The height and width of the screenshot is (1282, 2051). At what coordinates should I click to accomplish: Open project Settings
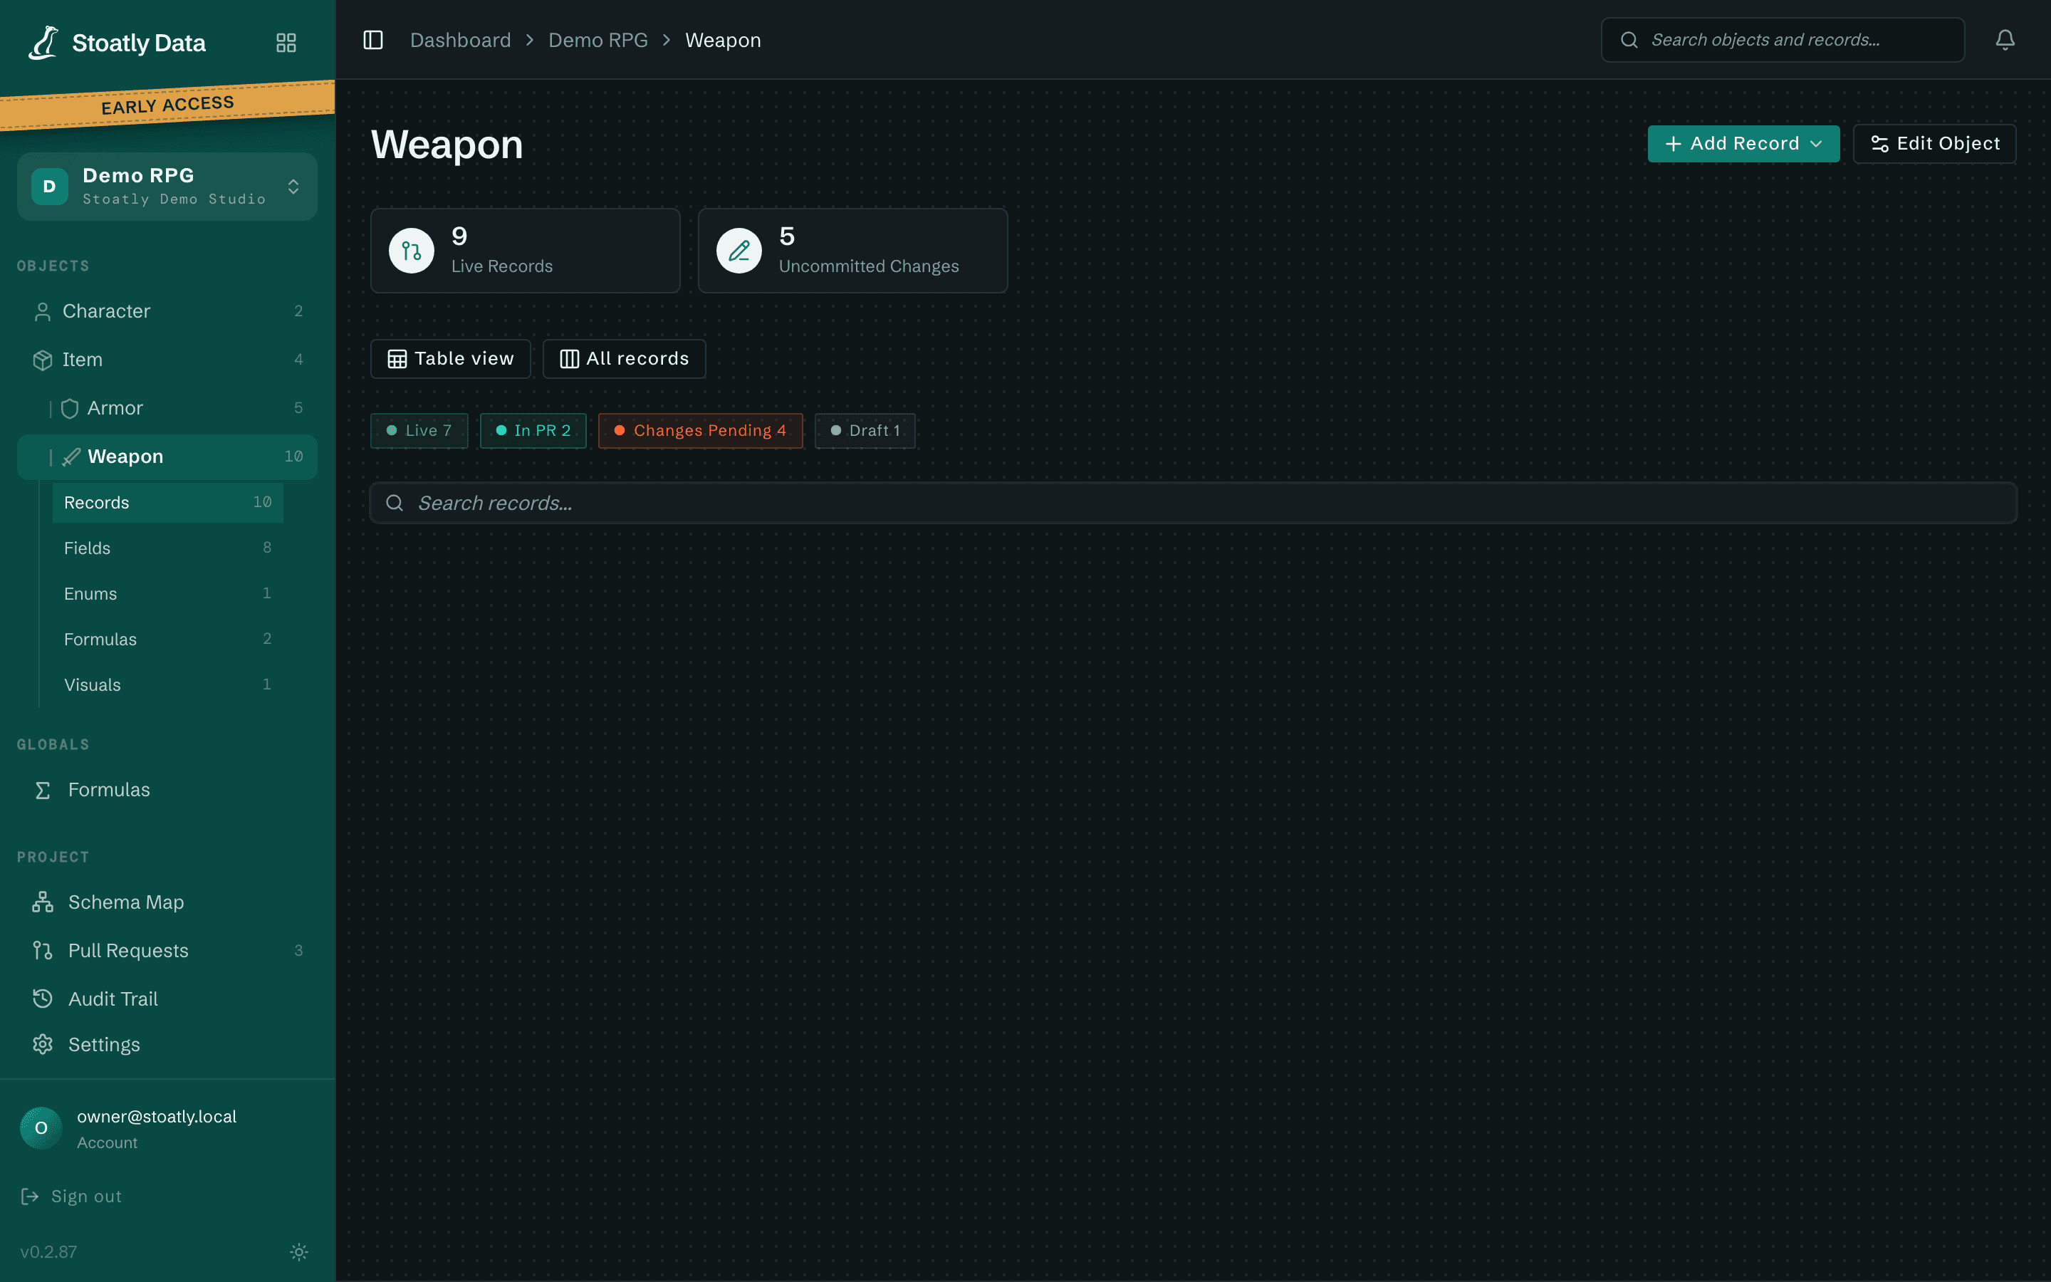(x=167, y=1045)
